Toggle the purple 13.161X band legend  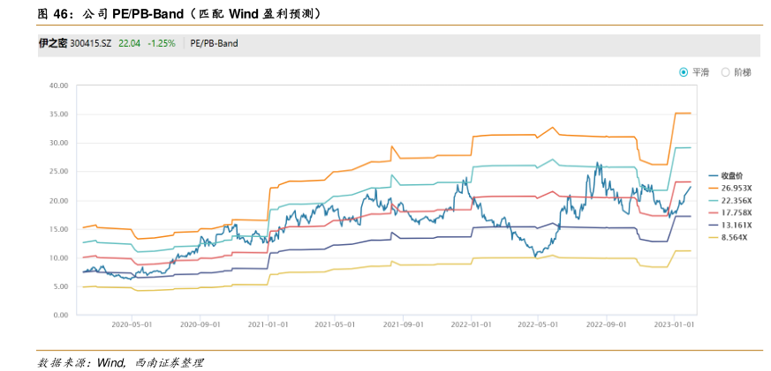[736, 225]
